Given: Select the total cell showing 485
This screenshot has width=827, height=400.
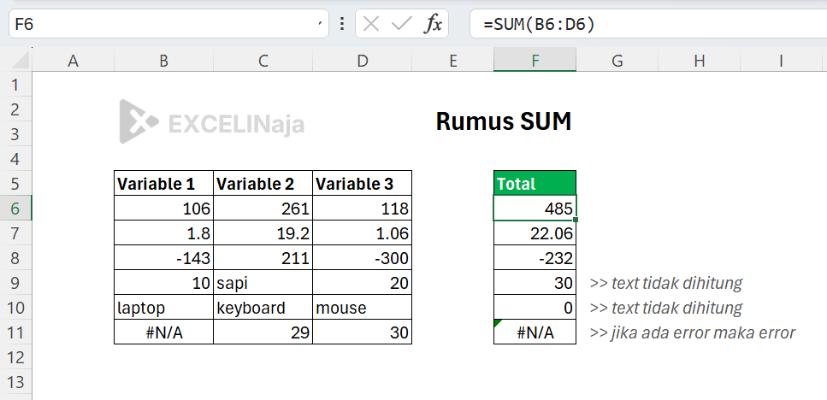Looking at the screenshot, I should pyautogui.click(x=535, y=209).
